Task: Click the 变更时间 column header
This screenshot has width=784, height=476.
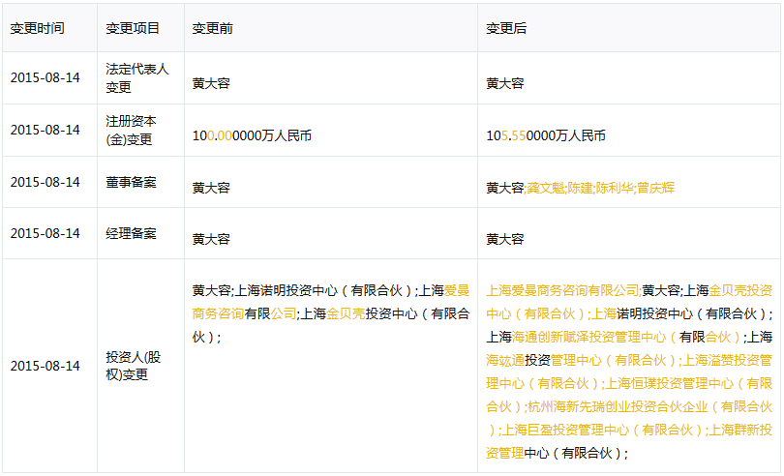Action: tap(38, 28)
